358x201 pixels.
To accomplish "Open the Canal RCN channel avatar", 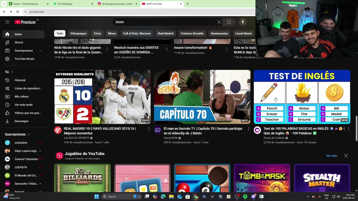I will point(158,130).
